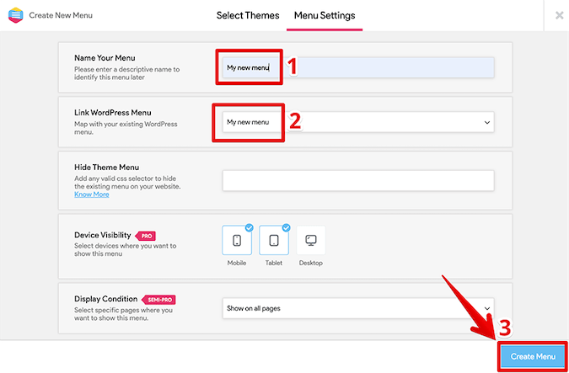Open the Menu Settings tab
Viewport: 569px width, 373px height.
coord(325,16)
